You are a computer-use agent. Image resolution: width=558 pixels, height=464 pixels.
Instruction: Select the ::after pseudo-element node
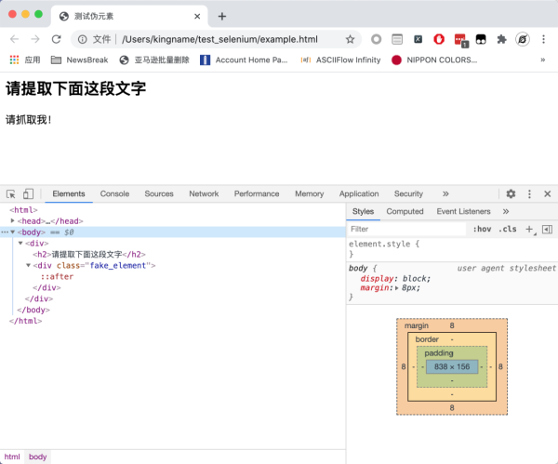tap(57, 276)
